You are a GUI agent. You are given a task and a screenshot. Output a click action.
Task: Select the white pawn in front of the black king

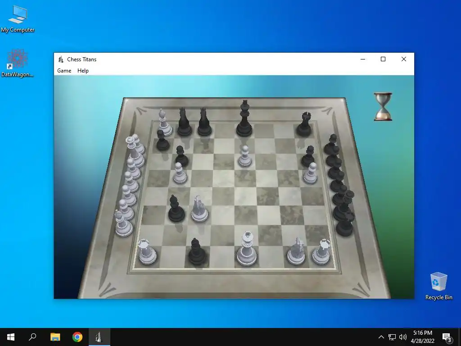point(244,156)
